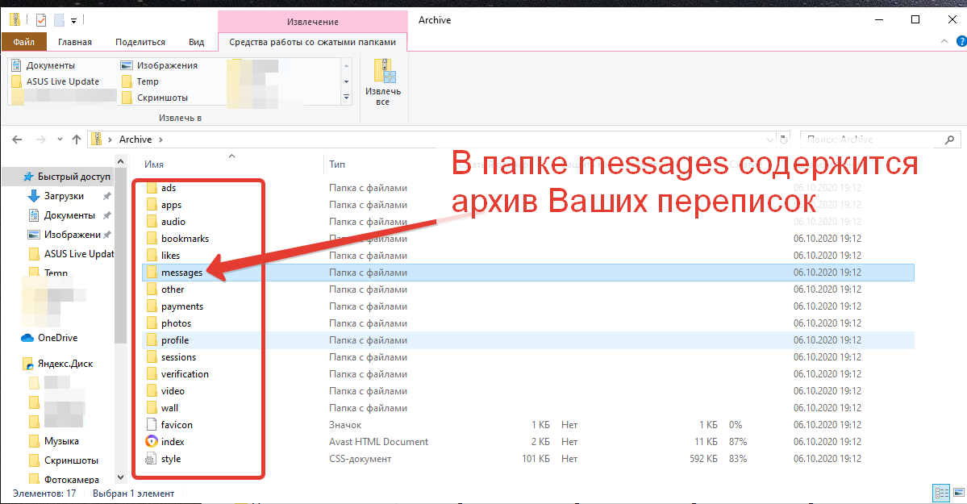Extract to Изображения destination
The width and height of the screenshot is (967, 504).
(x=159, y=65)
